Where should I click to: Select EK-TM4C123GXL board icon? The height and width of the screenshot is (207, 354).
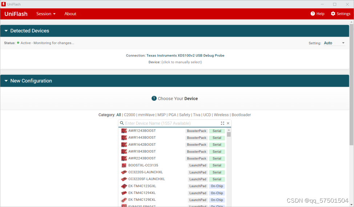[x=124, y=186]
